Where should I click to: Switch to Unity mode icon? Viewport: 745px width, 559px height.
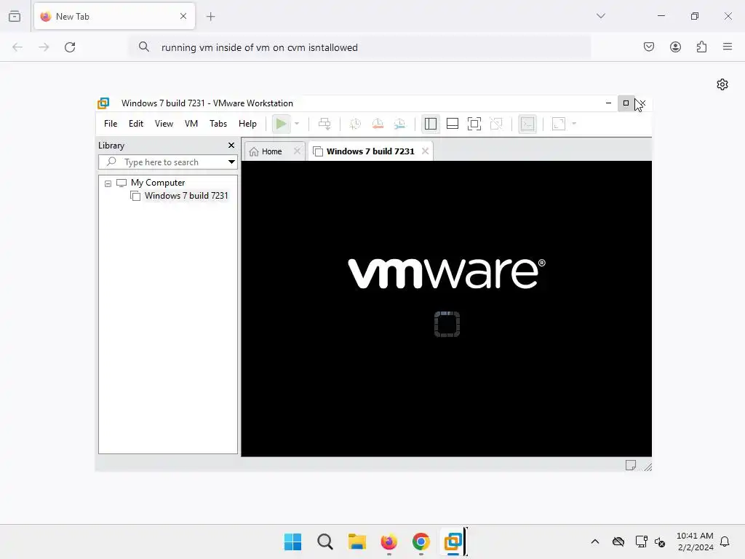(x=496, y=124)
